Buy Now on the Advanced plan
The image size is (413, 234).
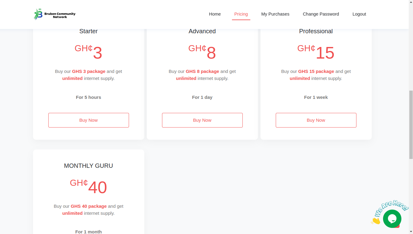point(202,120)
